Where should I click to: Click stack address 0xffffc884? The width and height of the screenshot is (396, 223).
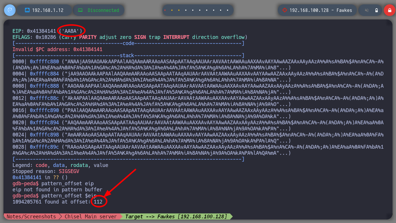pos(44,74)
